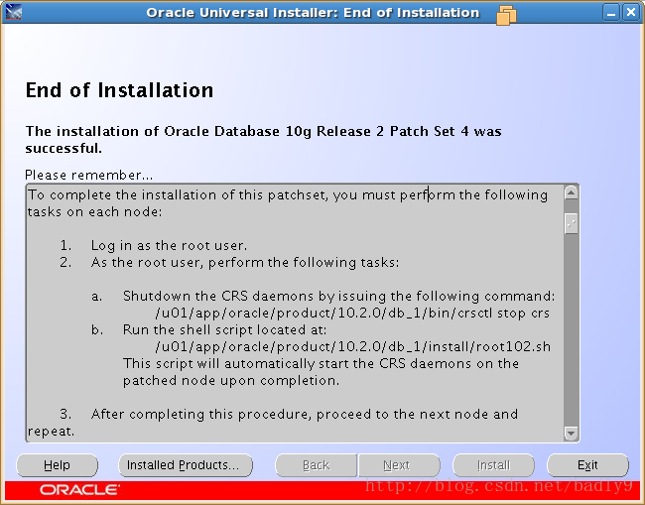Open Installed Products dialog
Image resolution: width=645 pixels, height=505 pixels.
click(x=186, y=465)
